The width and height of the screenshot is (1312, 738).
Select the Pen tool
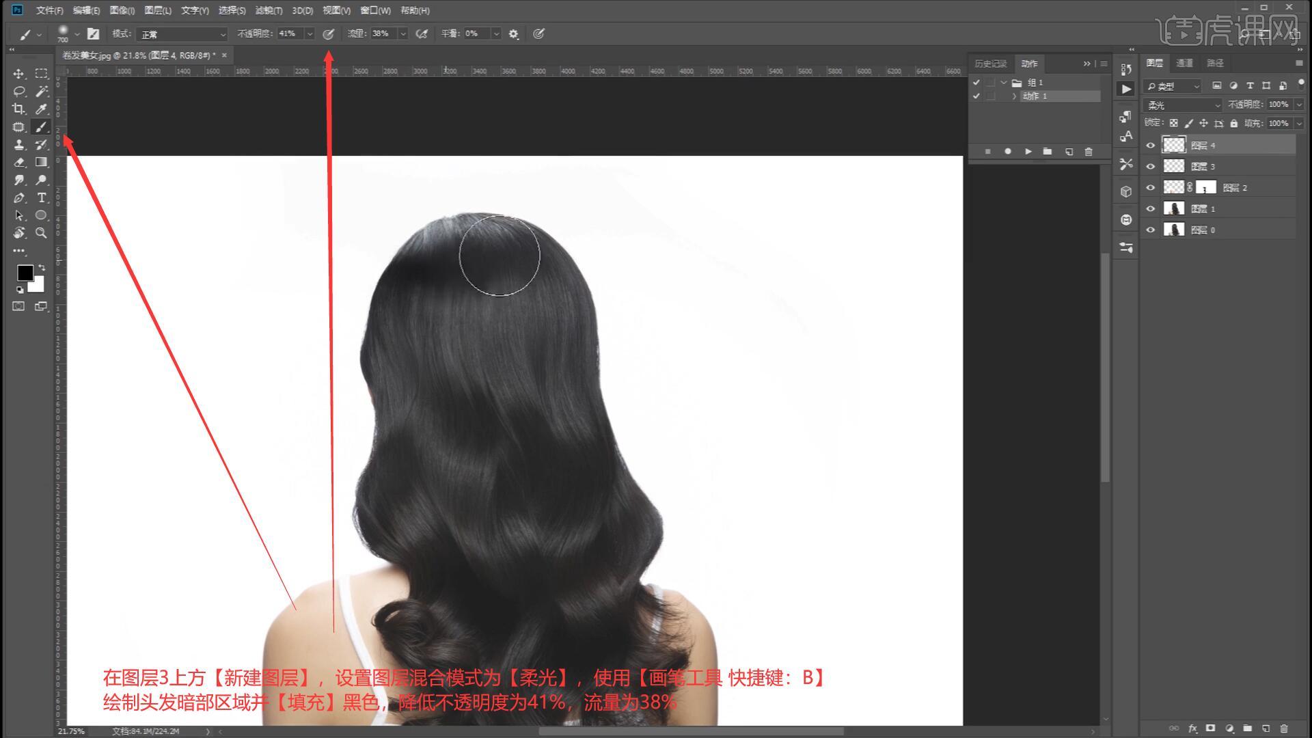(x=18, y=197)
